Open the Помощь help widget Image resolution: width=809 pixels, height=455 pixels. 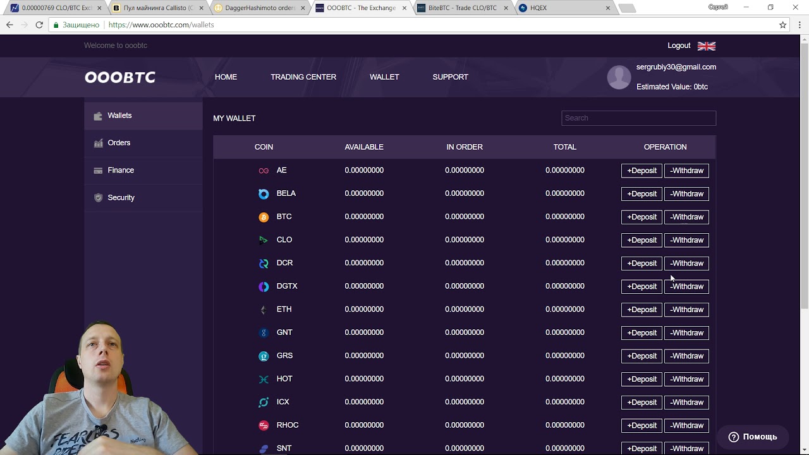pos(752,437)
